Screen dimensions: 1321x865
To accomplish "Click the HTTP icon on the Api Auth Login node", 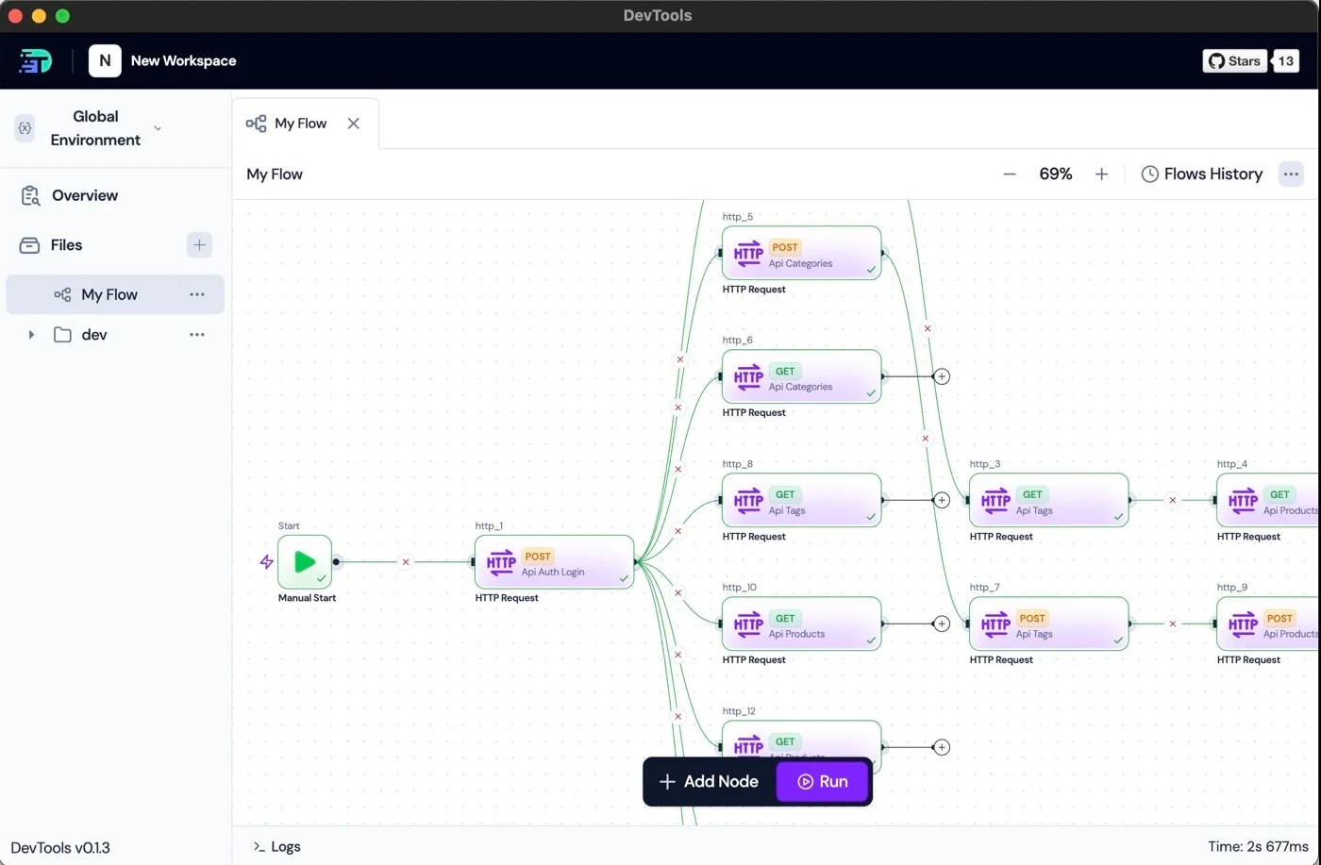I will [x=500, y=563].
